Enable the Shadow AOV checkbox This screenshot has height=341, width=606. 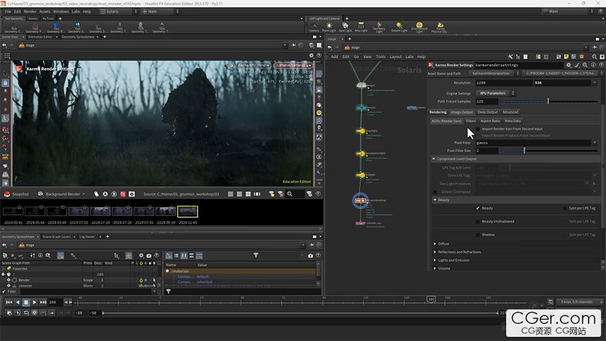tap(478, 235)
